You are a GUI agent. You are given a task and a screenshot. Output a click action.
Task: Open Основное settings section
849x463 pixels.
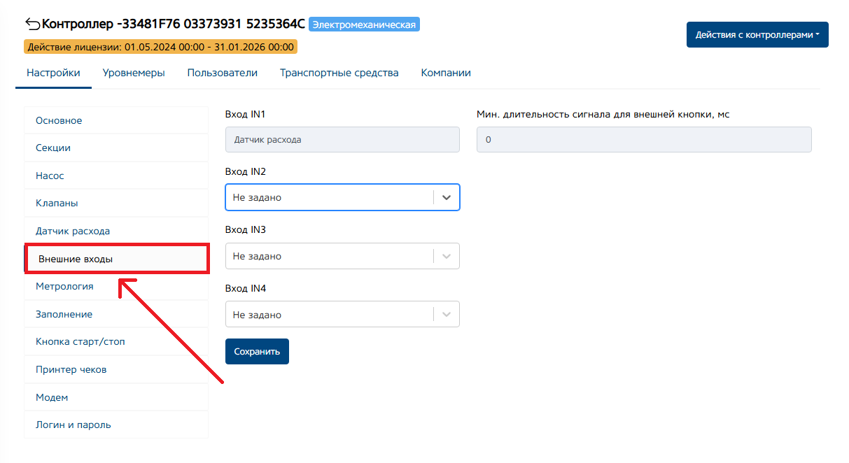click(59, 120)
